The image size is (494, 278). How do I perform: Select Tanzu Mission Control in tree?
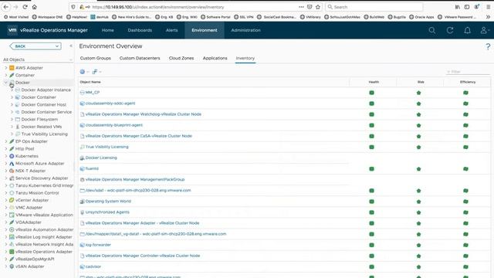37,193
